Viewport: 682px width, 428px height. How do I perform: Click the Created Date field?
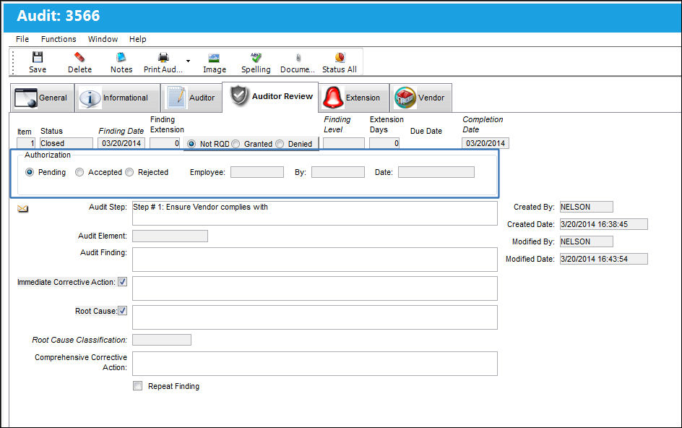[604, 224]
